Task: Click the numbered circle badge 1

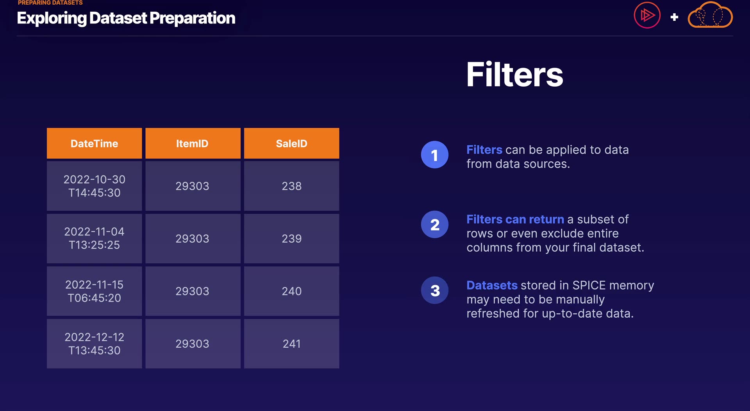Action: [x=434, y=155]
